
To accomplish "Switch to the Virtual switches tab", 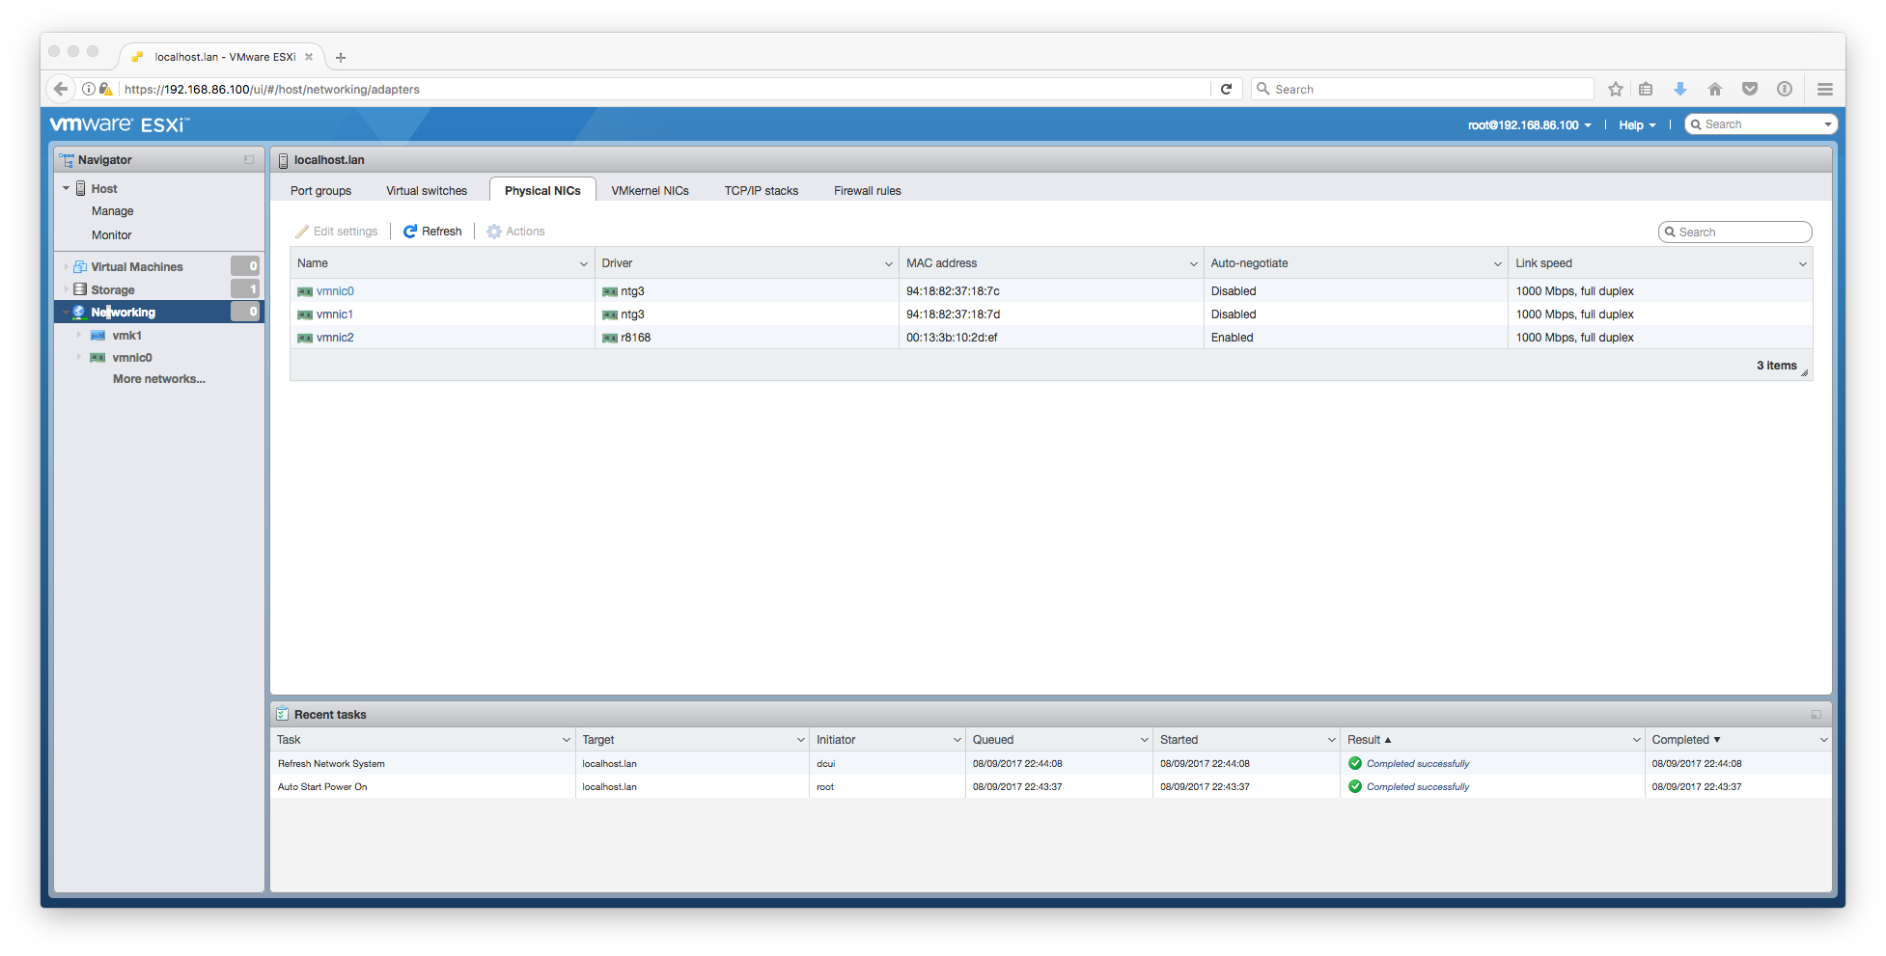I will [x=427, y=191].
